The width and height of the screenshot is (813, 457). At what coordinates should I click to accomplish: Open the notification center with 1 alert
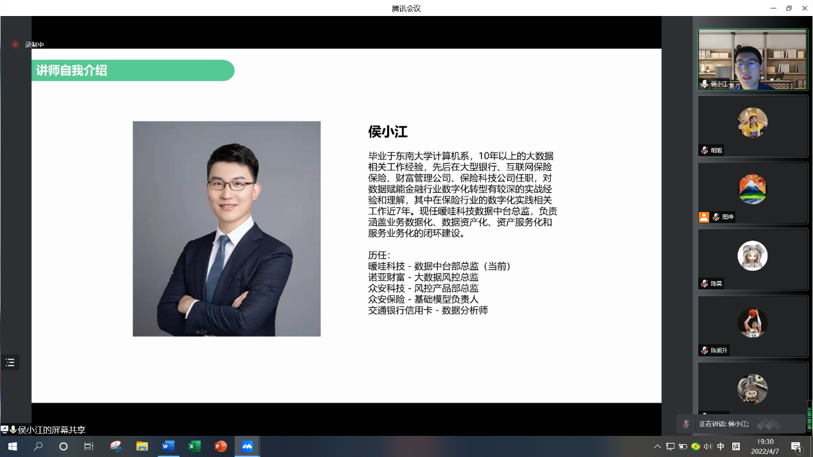pyautogui.click(x=796, y=446)
